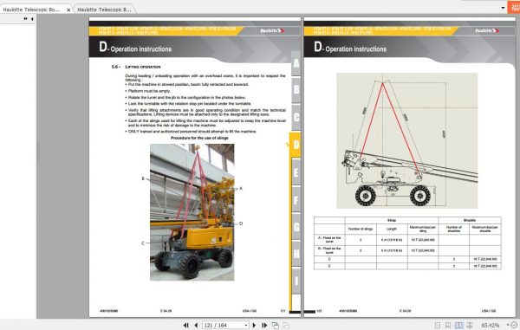This screenshot has height=330, width=520.
Task: Click the zoom out minus button
Action: click(514, 325)
